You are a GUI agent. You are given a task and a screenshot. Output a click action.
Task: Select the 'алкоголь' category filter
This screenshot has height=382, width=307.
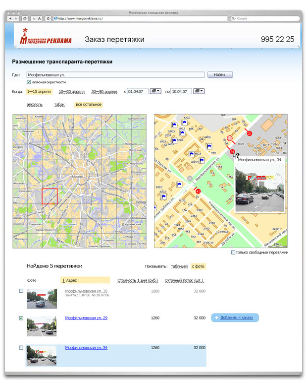(35, 105)
